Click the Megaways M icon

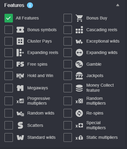point(20,88)
